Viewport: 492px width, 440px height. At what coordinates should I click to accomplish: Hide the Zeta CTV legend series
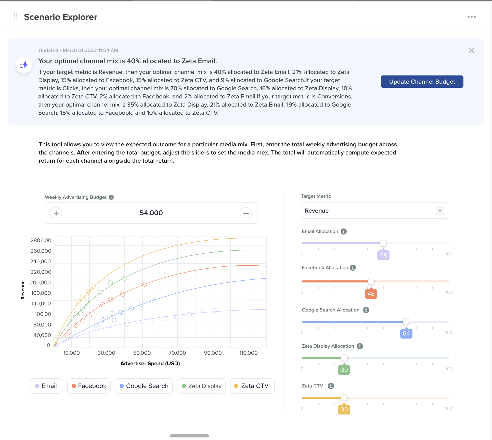click(252, 386)
